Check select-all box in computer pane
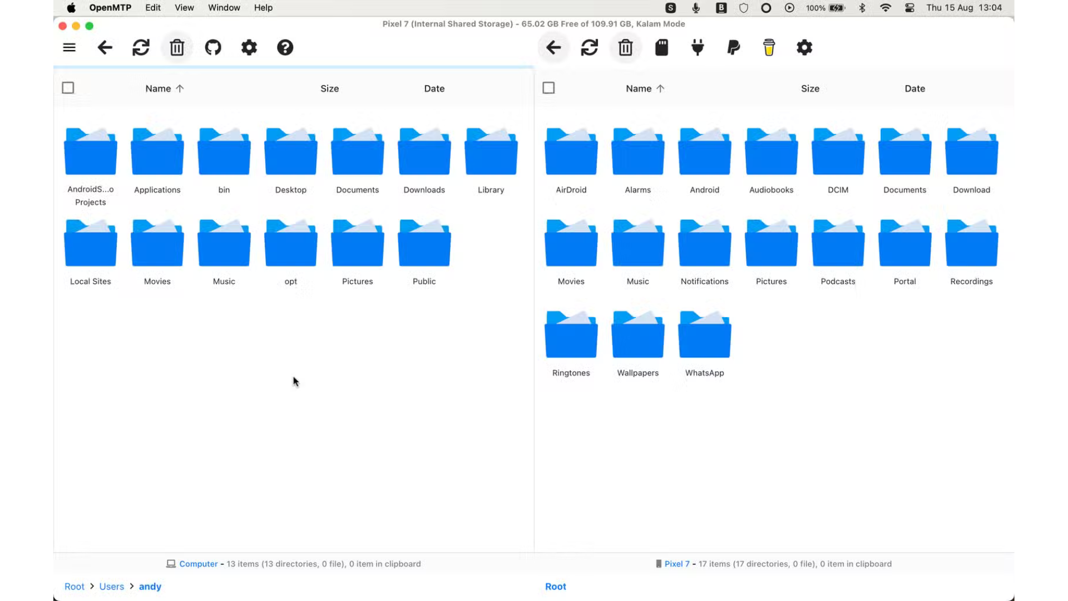 coord(68,88)
